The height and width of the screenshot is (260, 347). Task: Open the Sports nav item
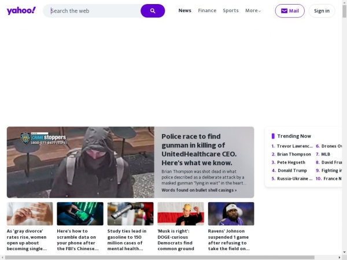coord(231,10)
